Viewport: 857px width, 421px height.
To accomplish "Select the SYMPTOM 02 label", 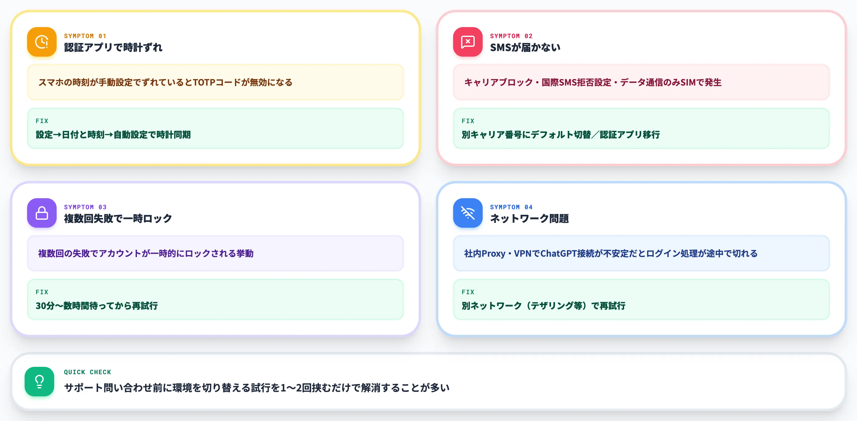I will click(x=511, y=36).
